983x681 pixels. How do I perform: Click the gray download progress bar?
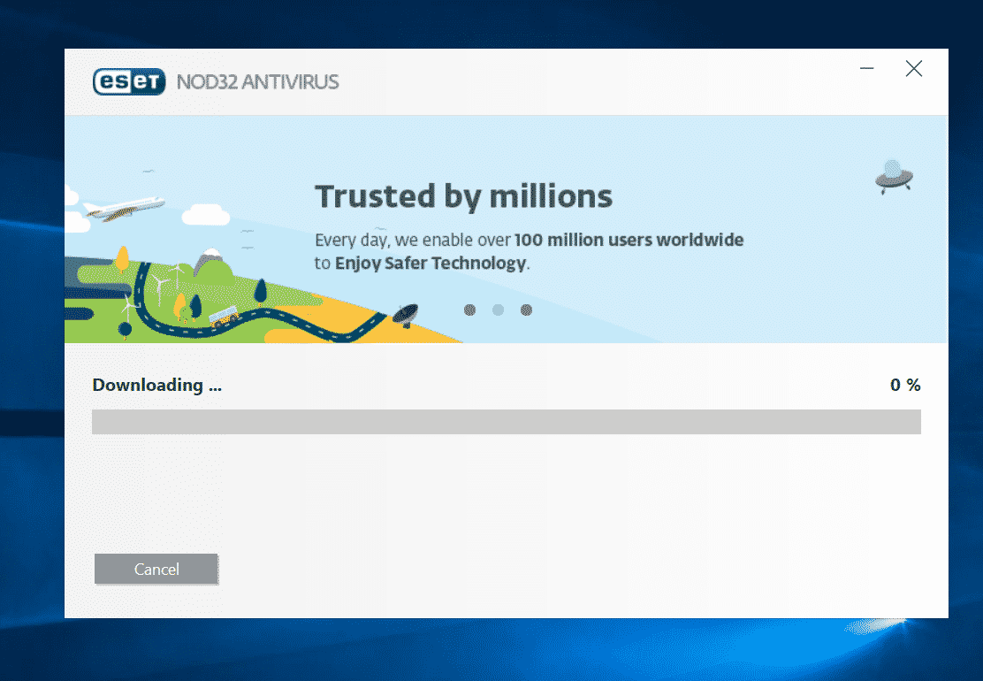tap(506, 422)
